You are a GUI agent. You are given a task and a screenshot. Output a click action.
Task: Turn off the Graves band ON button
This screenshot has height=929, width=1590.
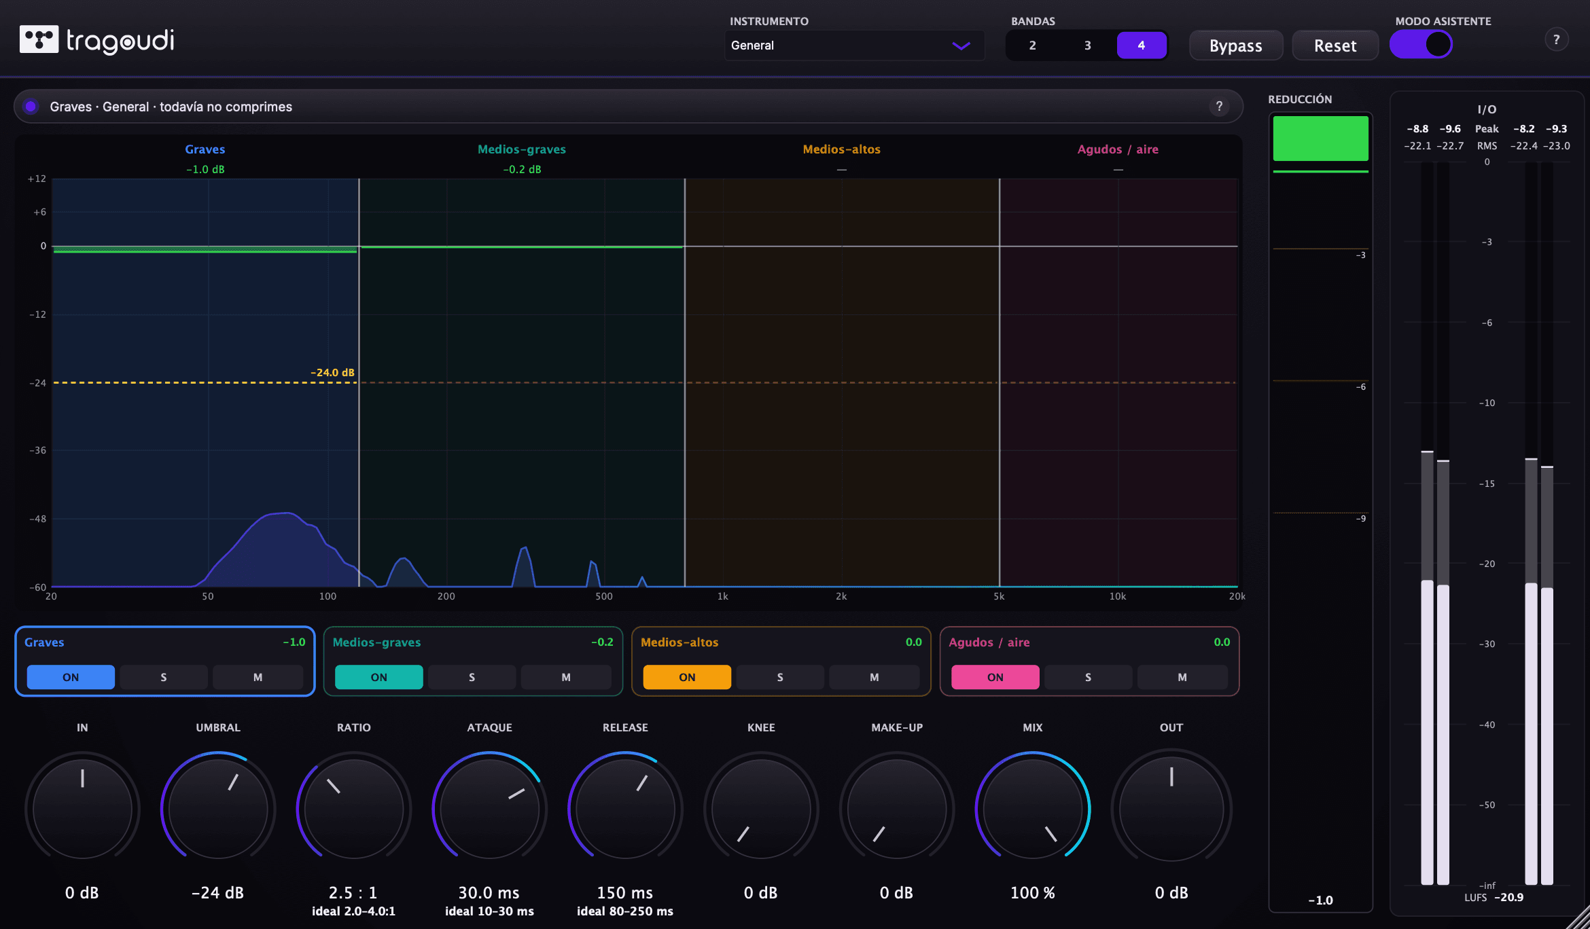tap(71, 677)
